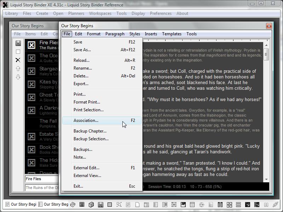
Task: Click the 3D box icon in bottom toolbar
Action: (x=91, y=205)
